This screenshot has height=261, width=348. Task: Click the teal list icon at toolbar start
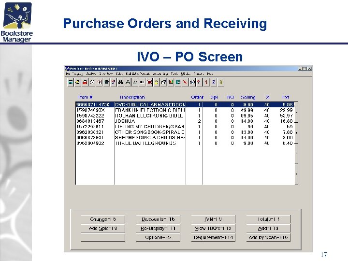pos(71,82)
